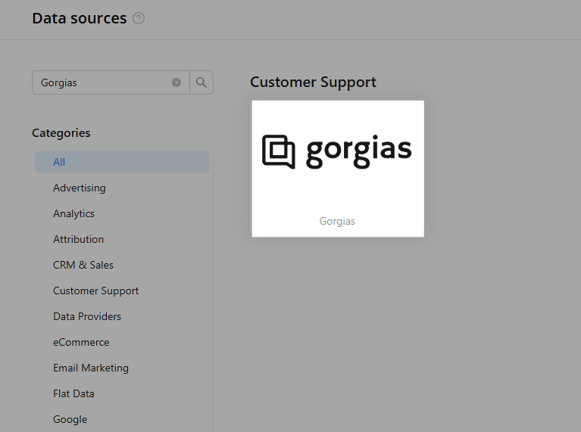
Task: Click the Gorgias caption under the logo
Action: coord(337,222)
